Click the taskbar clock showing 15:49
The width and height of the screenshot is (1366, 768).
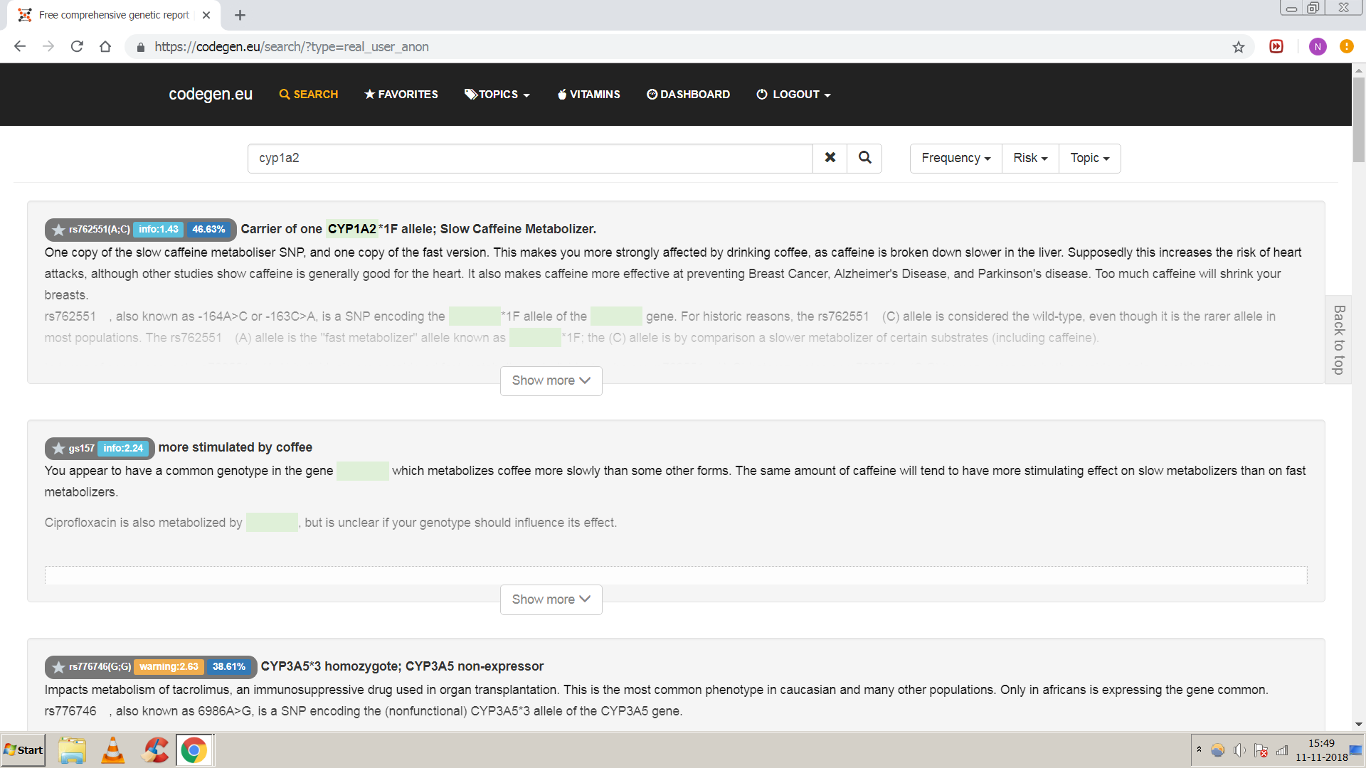[x=1321, y=750]
